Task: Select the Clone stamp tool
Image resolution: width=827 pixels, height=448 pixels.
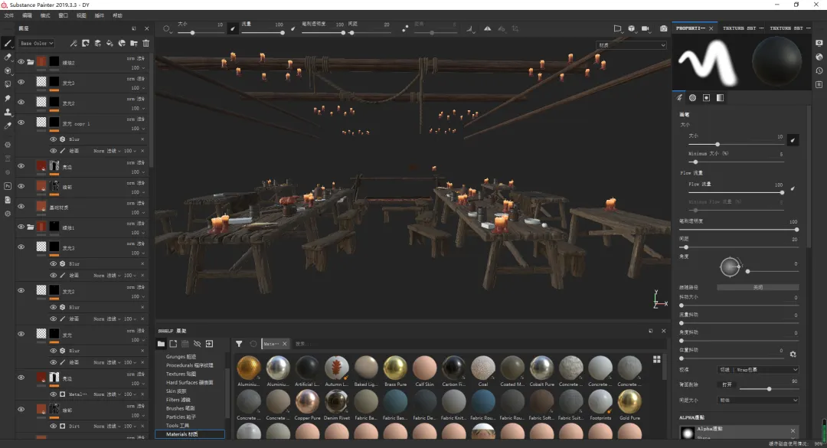Action: click(x=8, y=112)
